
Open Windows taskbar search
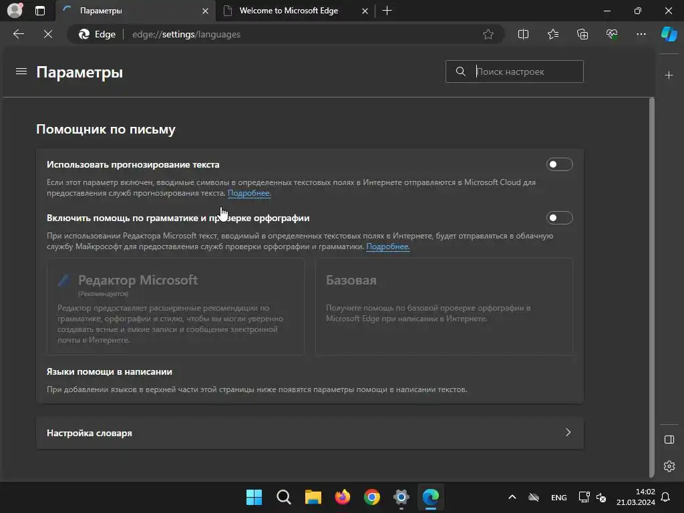click(283, 497)
